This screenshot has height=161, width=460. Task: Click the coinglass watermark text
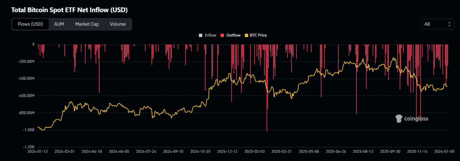click(416, 119)
